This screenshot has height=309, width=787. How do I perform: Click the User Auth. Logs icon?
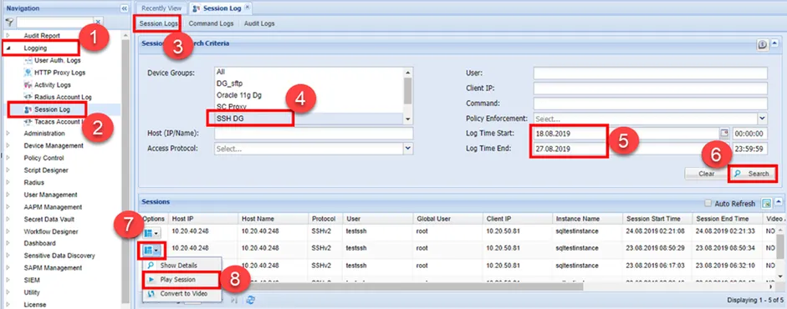(28, 61)
